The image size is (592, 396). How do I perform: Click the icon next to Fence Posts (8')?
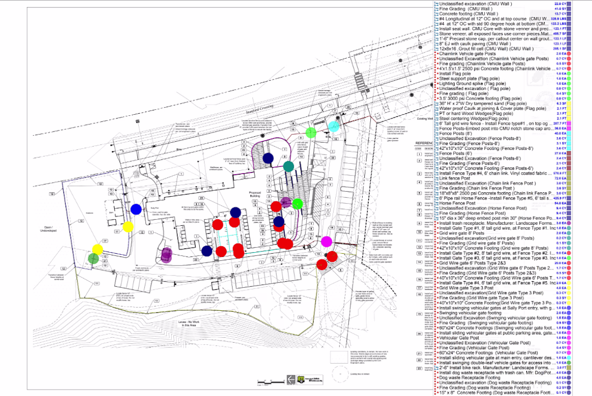(x=437, y=134)
